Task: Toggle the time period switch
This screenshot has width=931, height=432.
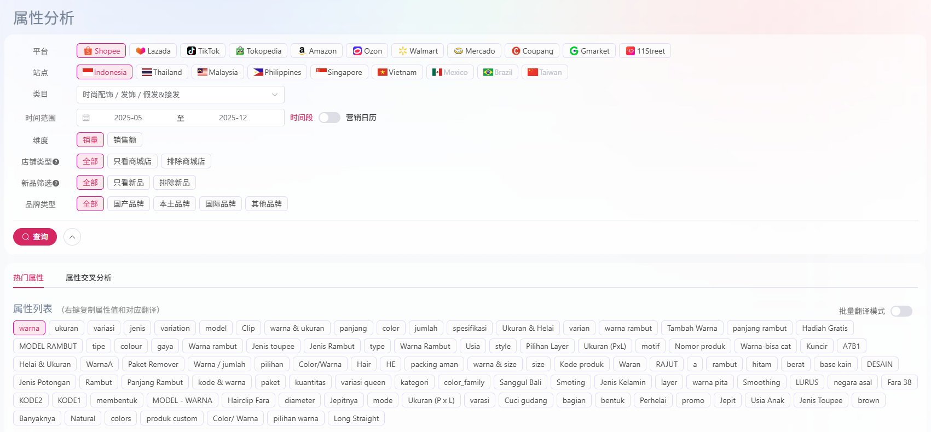Action: (329, 118)
